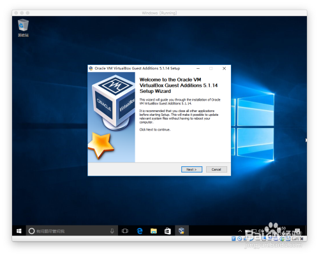
Task: Click Next to continue Guest Additions setup
Action: click(191, 169)
